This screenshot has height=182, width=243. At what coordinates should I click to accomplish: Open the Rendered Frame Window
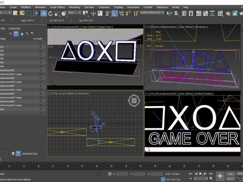[235, 13]
